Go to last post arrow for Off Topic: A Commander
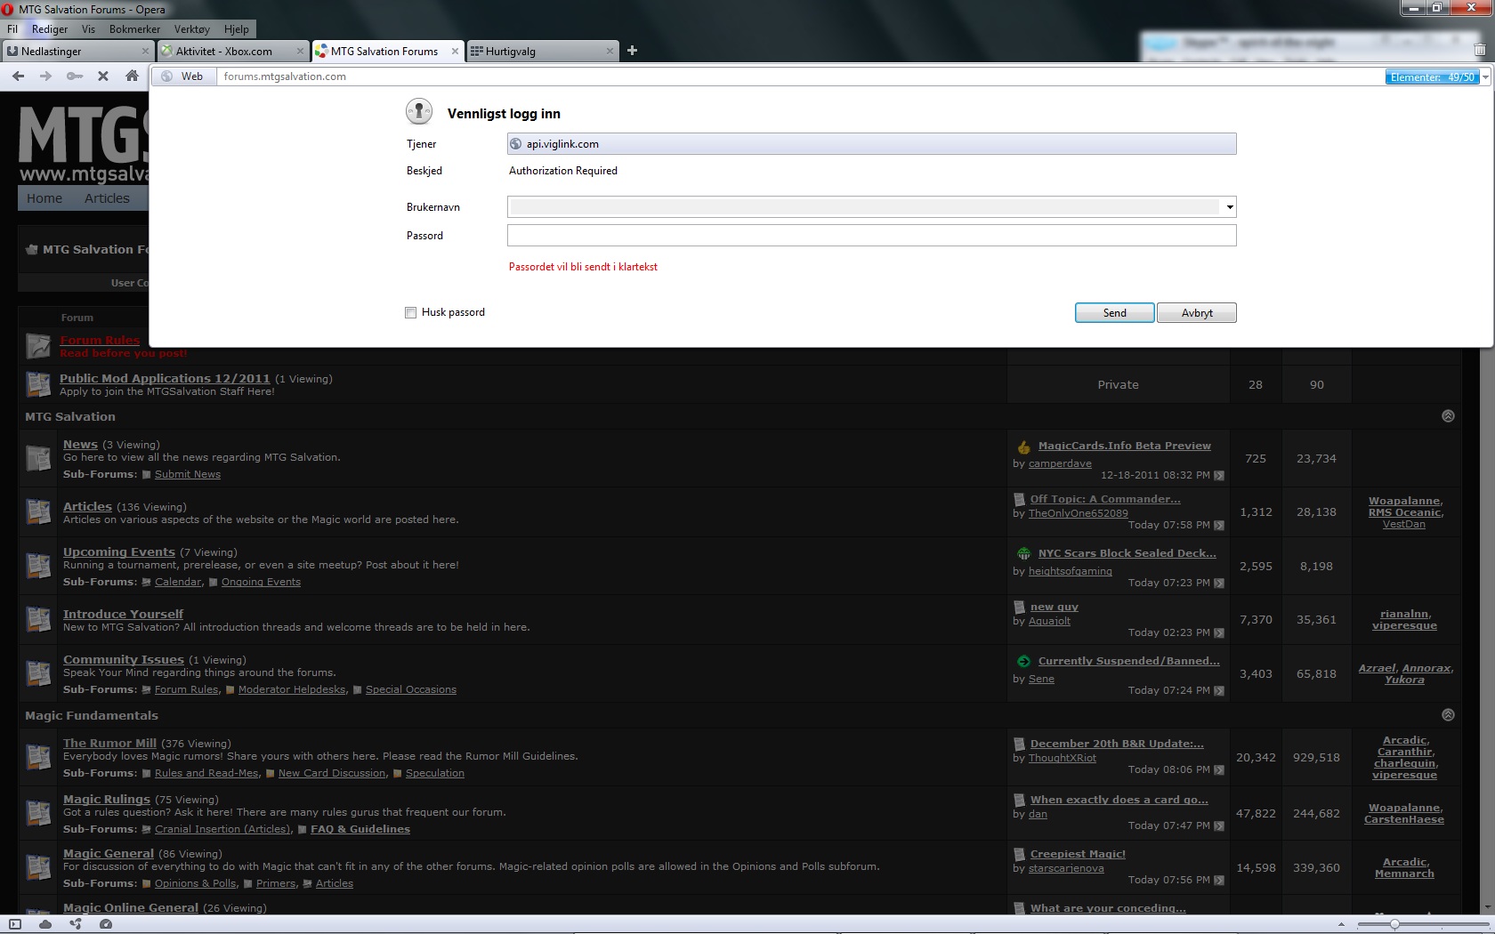Screen dimensions: 1495x934 click(x=1219, y=526)
